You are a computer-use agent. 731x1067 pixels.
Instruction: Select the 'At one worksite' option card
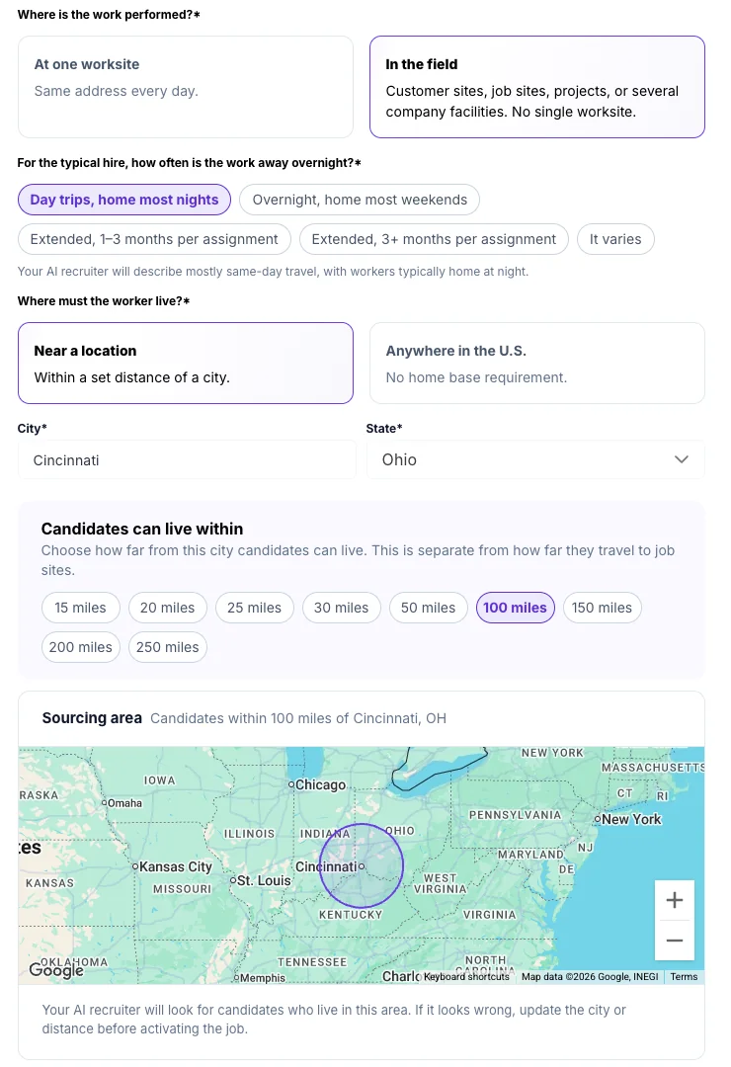pyautogui.click(x=185, y=87)
